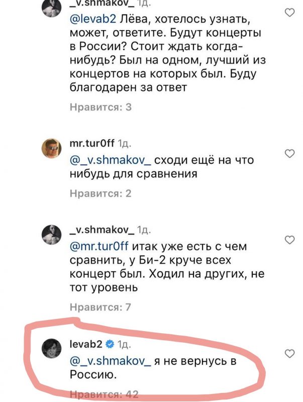Tap the avatar next to the Би-2 comment
The height and width of the screenshot is (402, 303).
tap(51, 234)
